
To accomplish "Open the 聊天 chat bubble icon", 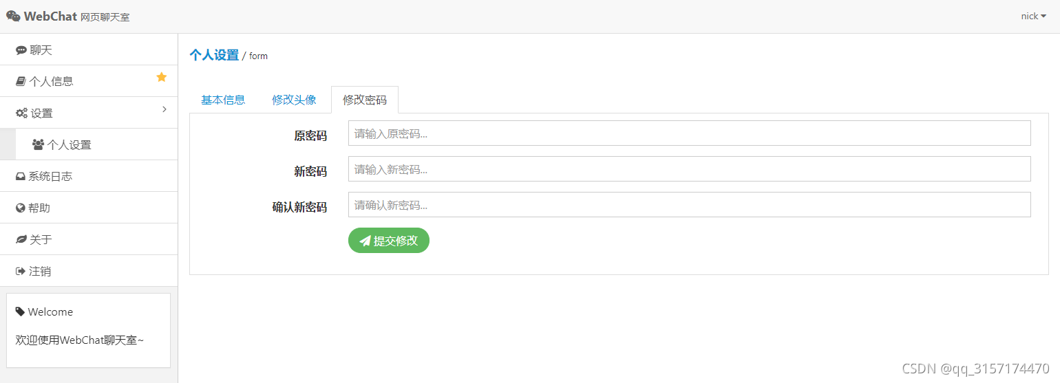I will [x=21, y=50].
